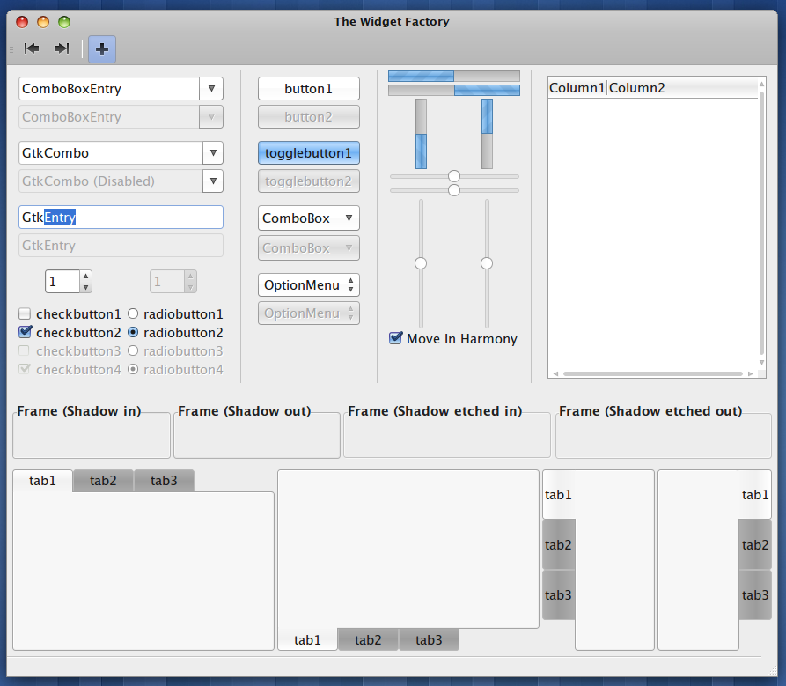The height and width of the screenshot is (686, 786).
Task: Click the tree view vertical scrollbar
Action: click(x=762, y=223)
